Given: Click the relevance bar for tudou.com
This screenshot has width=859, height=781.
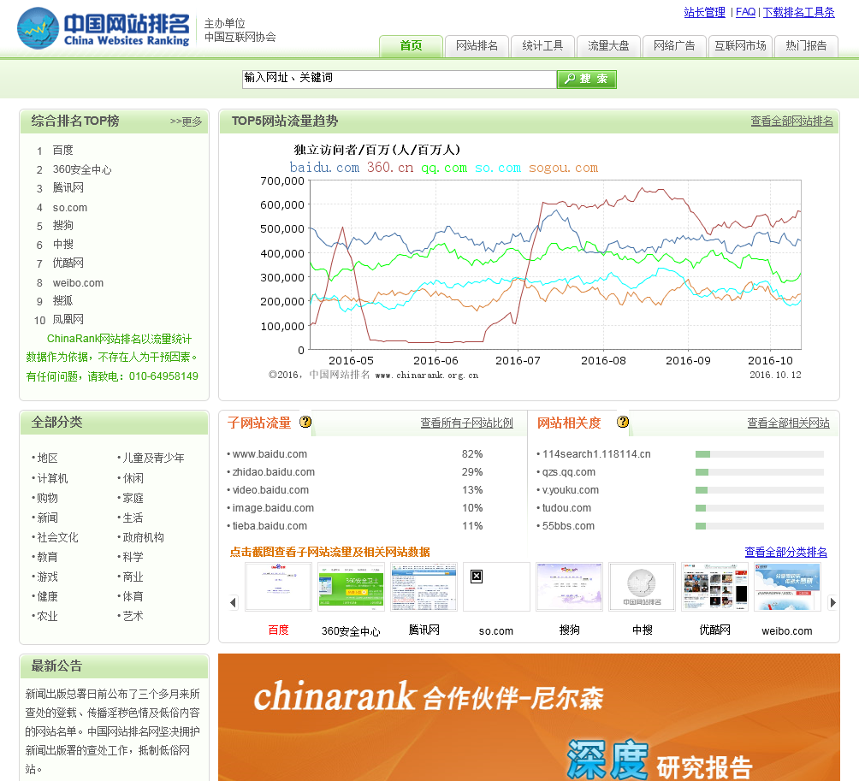Looking at the screenshot, I should pos(759,508).
